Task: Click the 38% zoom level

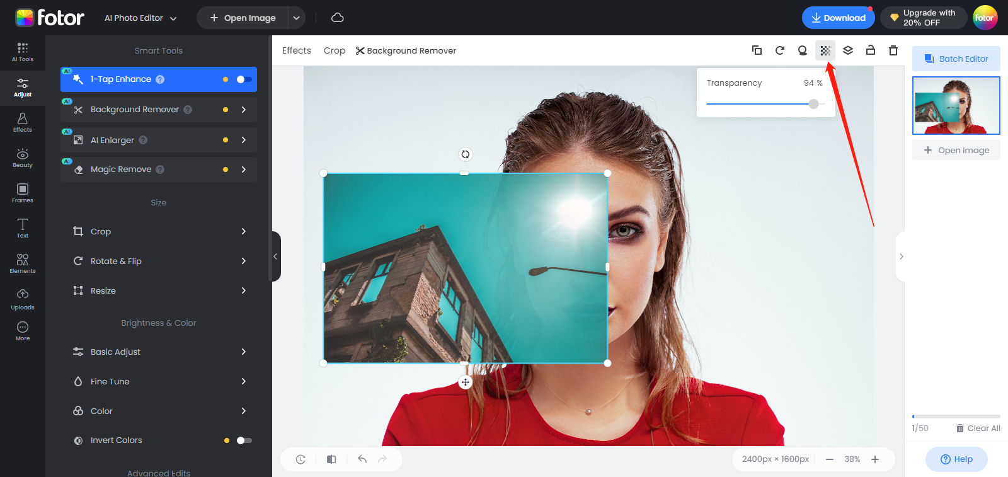Action: click(x=852, y=459)
